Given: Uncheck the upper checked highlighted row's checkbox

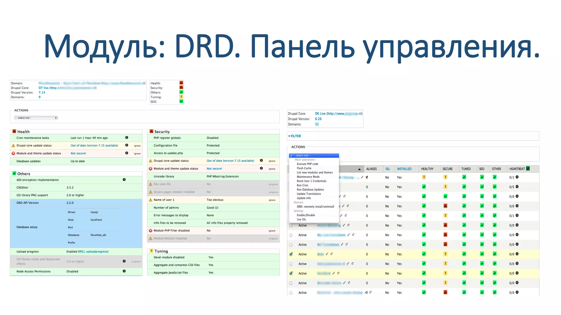Looking at the screenshot, I should 291,254.
